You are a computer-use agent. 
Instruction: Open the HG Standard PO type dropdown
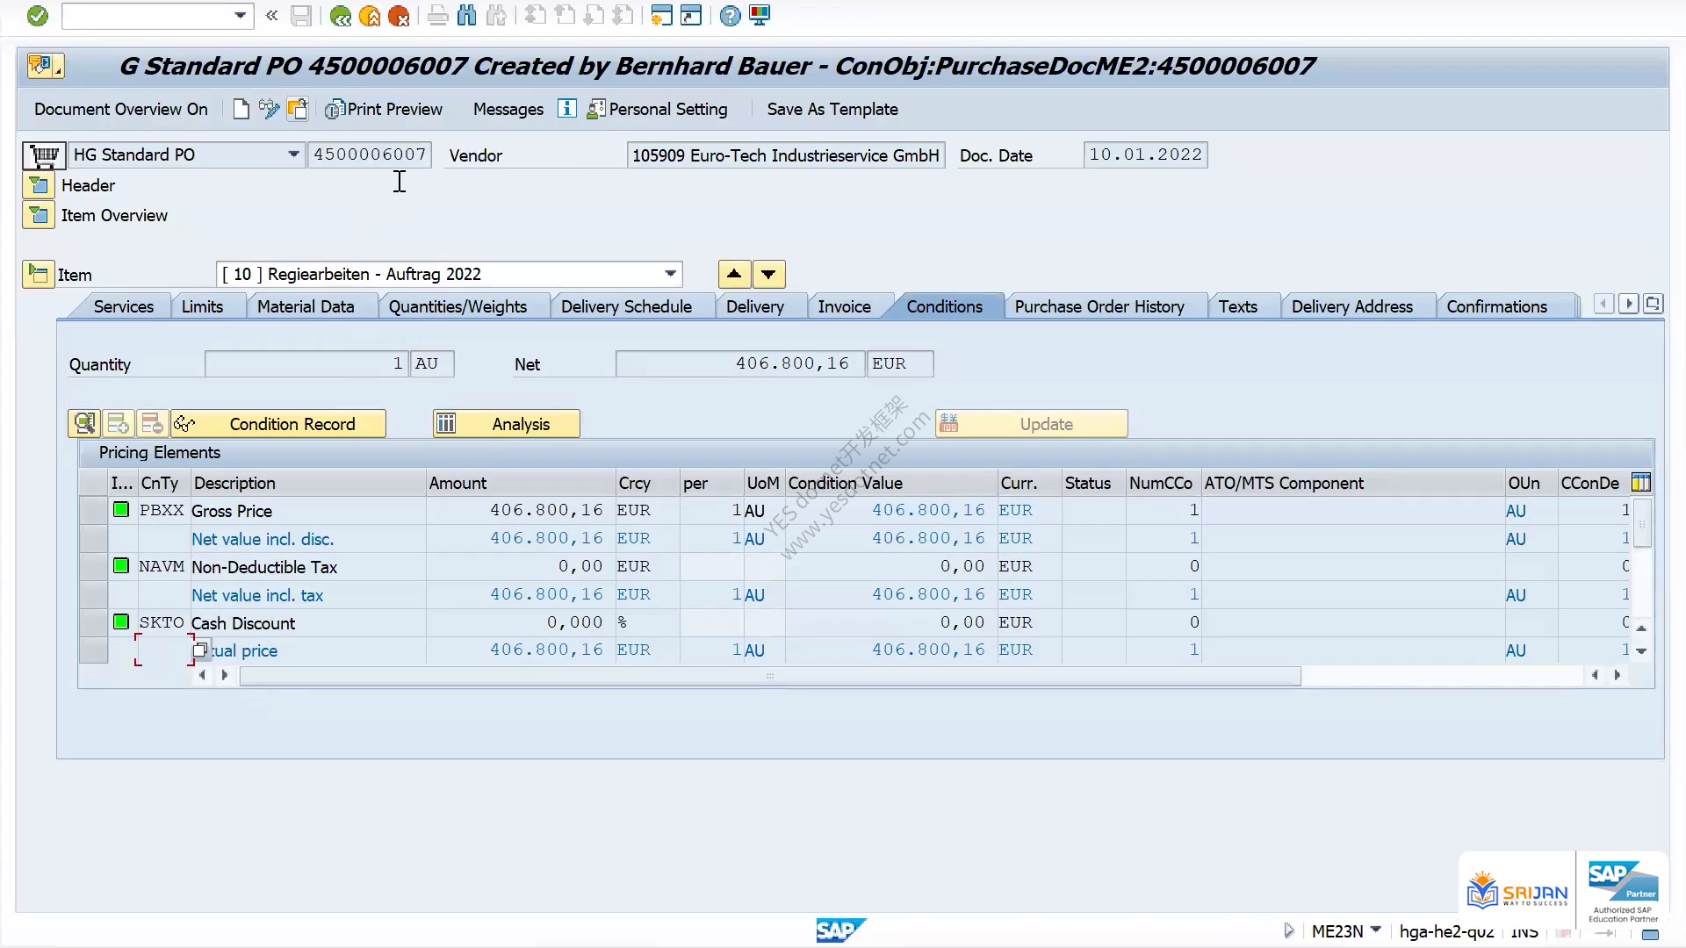click(x=293, y=154)
